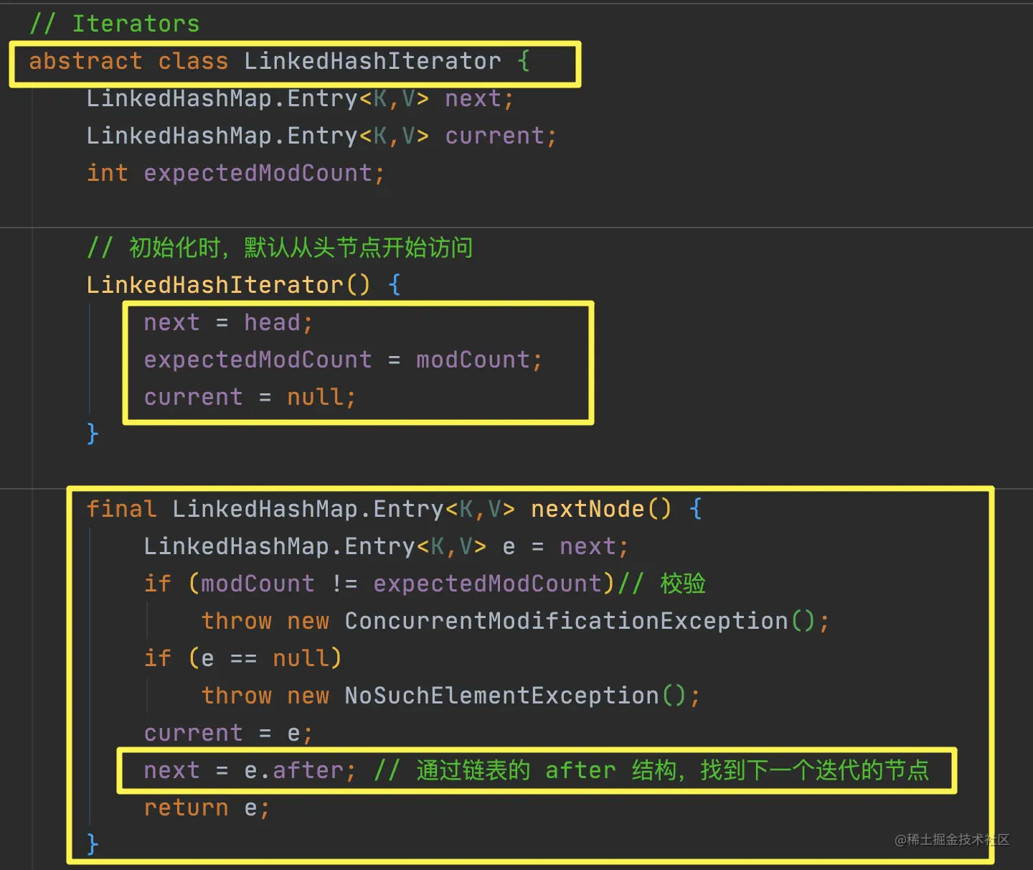1033x870 pixels.
Task: Click 'NoSuchElementException()'
Action: pyautogui.click(x=515, y=696)
